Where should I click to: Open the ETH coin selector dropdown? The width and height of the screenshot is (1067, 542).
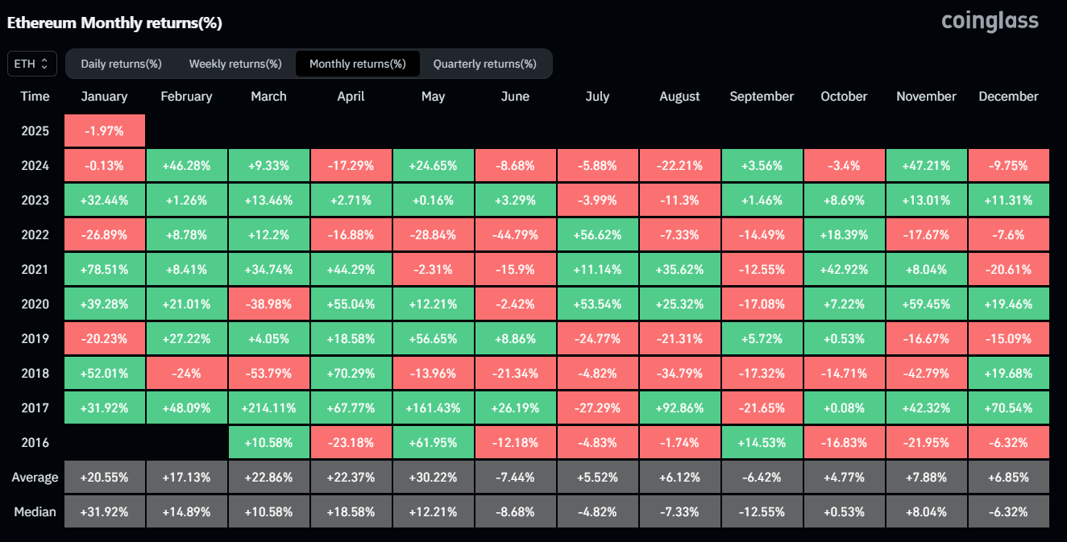pyautogui.click(x=31, y=64)
